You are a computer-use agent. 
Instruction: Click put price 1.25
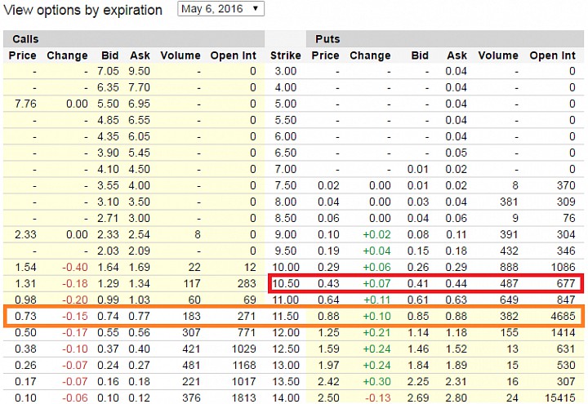pyautogui.click(x=328, y=333)
